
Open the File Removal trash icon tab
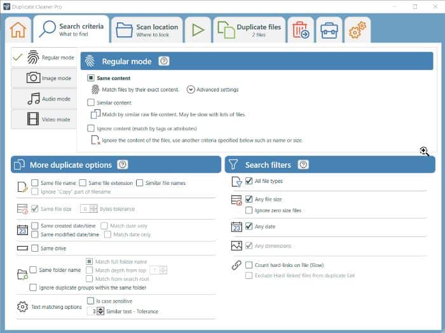pos(299,30)
